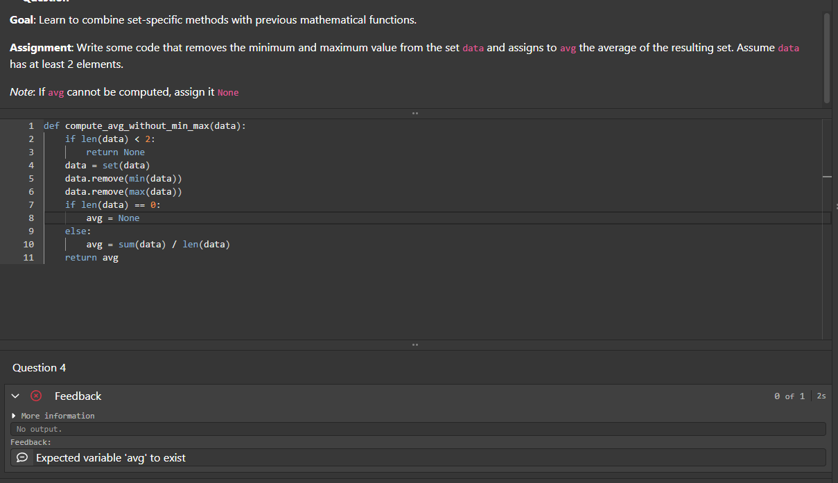The image size is (838, 483).
Task: Click the Feedback header label
Action: [78, 396]
